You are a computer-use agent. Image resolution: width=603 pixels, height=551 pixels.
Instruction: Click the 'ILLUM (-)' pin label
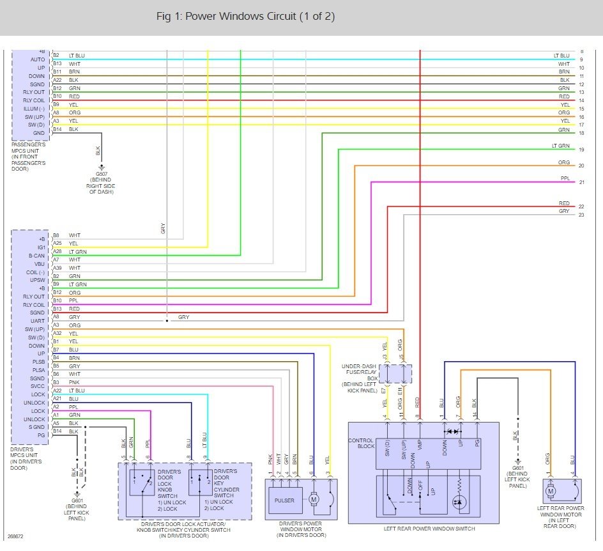click(x=34, y=109)
